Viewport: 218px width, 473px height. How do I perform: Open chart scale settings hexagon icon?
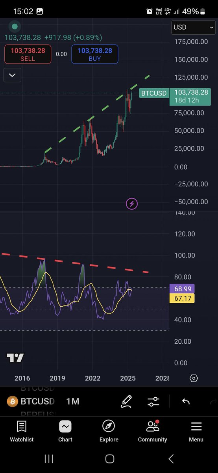pyautogui.click(x=194, y=378)
